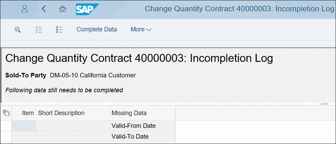This screenshot has width=336, height=144.
Task: Sort by Short Description column header
Action: (73, 113)
